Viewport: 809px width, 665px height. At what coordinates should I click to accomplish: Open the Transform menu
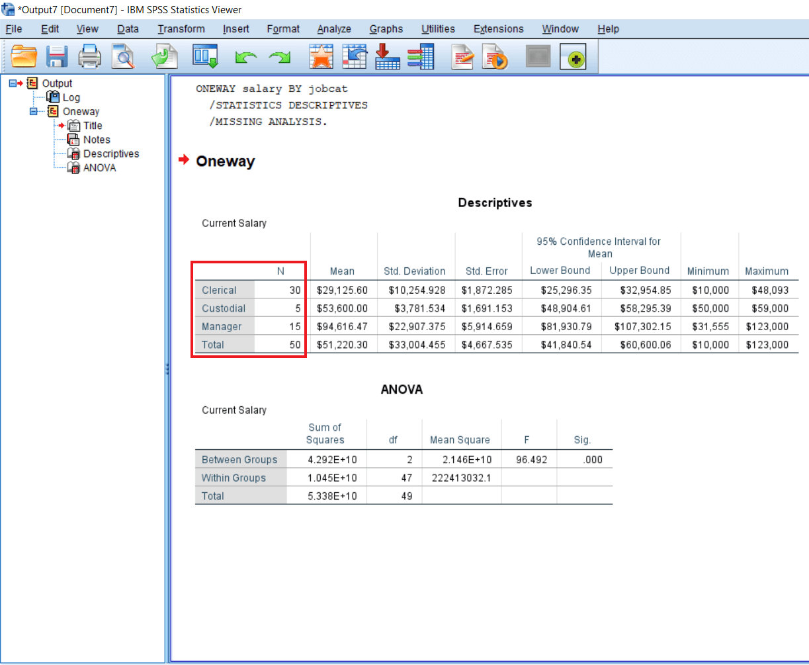point(181,29)
